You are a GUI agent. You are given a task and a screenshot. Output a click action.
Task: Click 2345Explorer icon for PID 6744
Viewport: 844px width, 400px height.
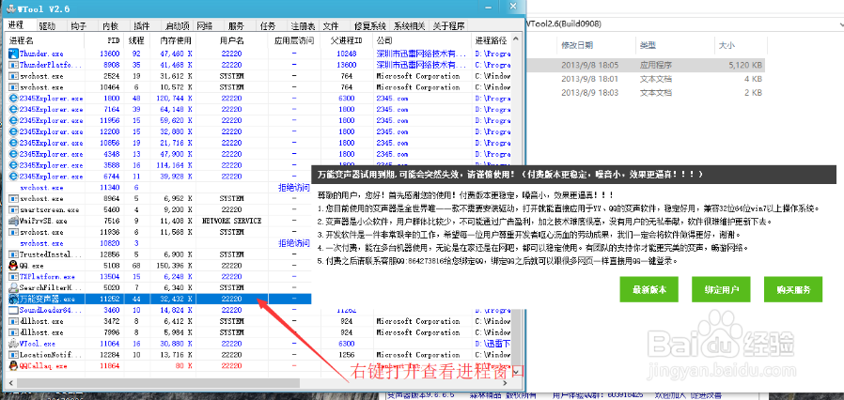pyautogui.click(x=13, y=177)
